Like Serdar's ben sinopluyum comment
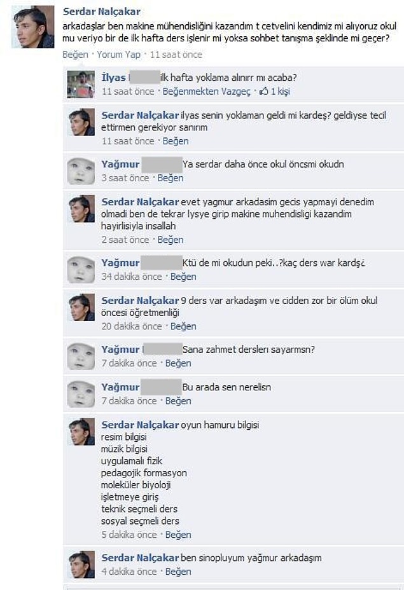The width and height of the screenshot is (404, 590). click(178, 572)
